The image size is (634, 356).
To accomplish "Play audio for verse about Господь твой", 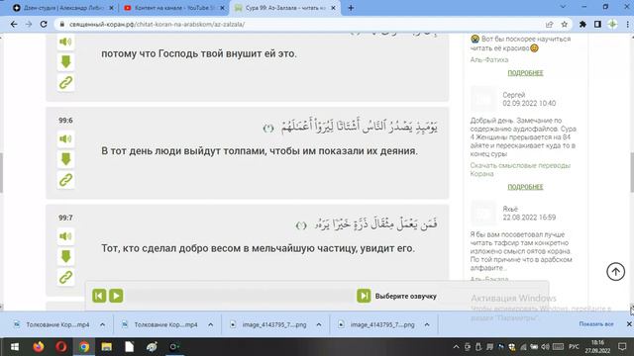I will [65, 42].
